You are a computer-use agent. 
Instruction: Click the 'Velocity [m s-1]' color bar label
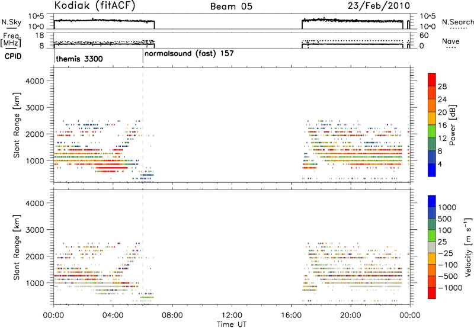point(468,247)
